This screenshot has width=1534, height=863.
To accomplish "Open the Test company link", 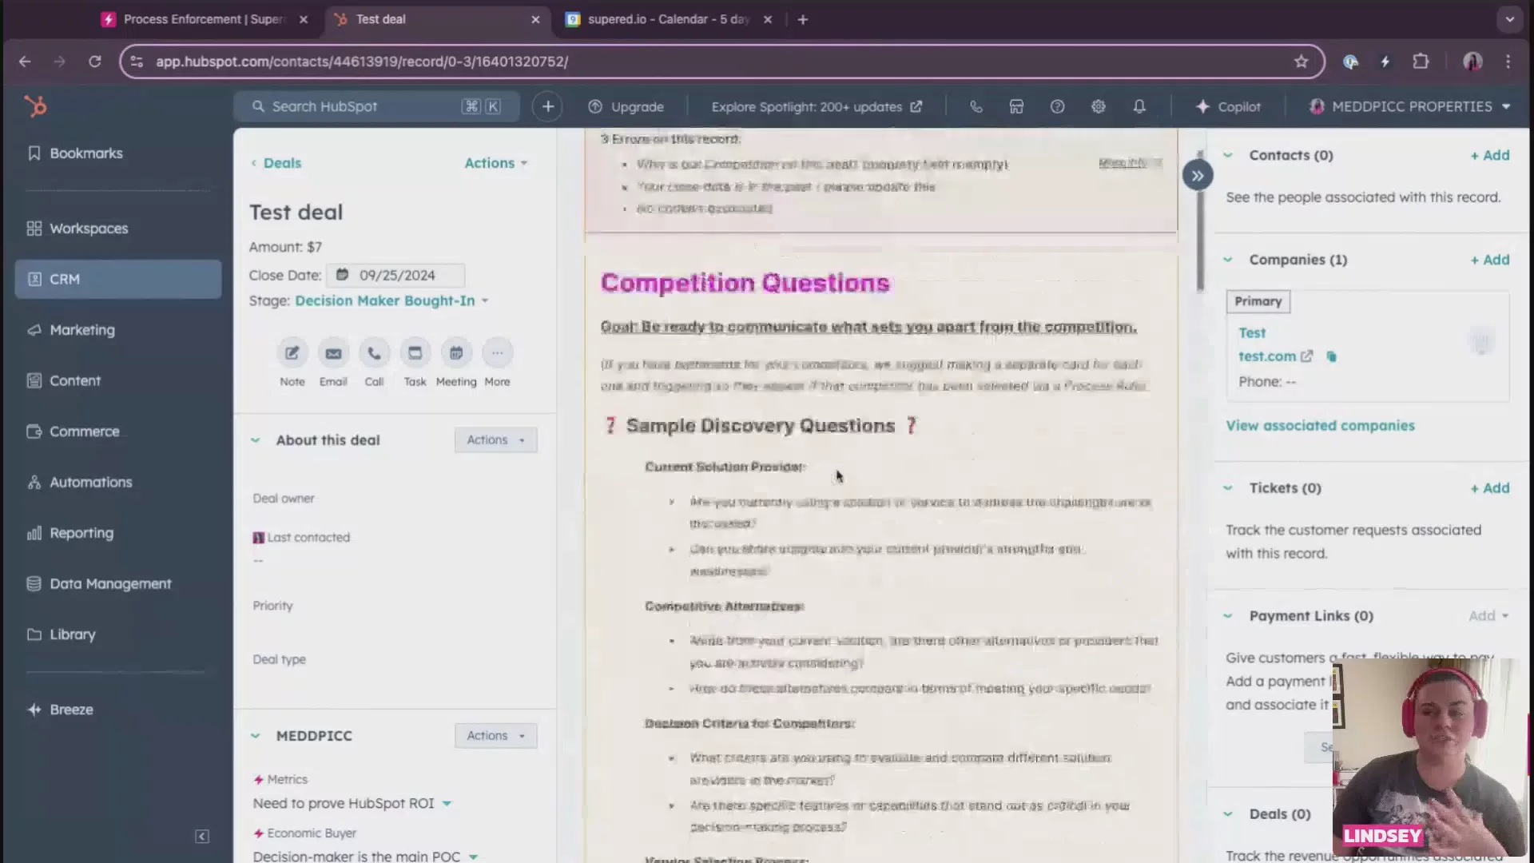I will pyautogui.click(x=1252, y=333).
